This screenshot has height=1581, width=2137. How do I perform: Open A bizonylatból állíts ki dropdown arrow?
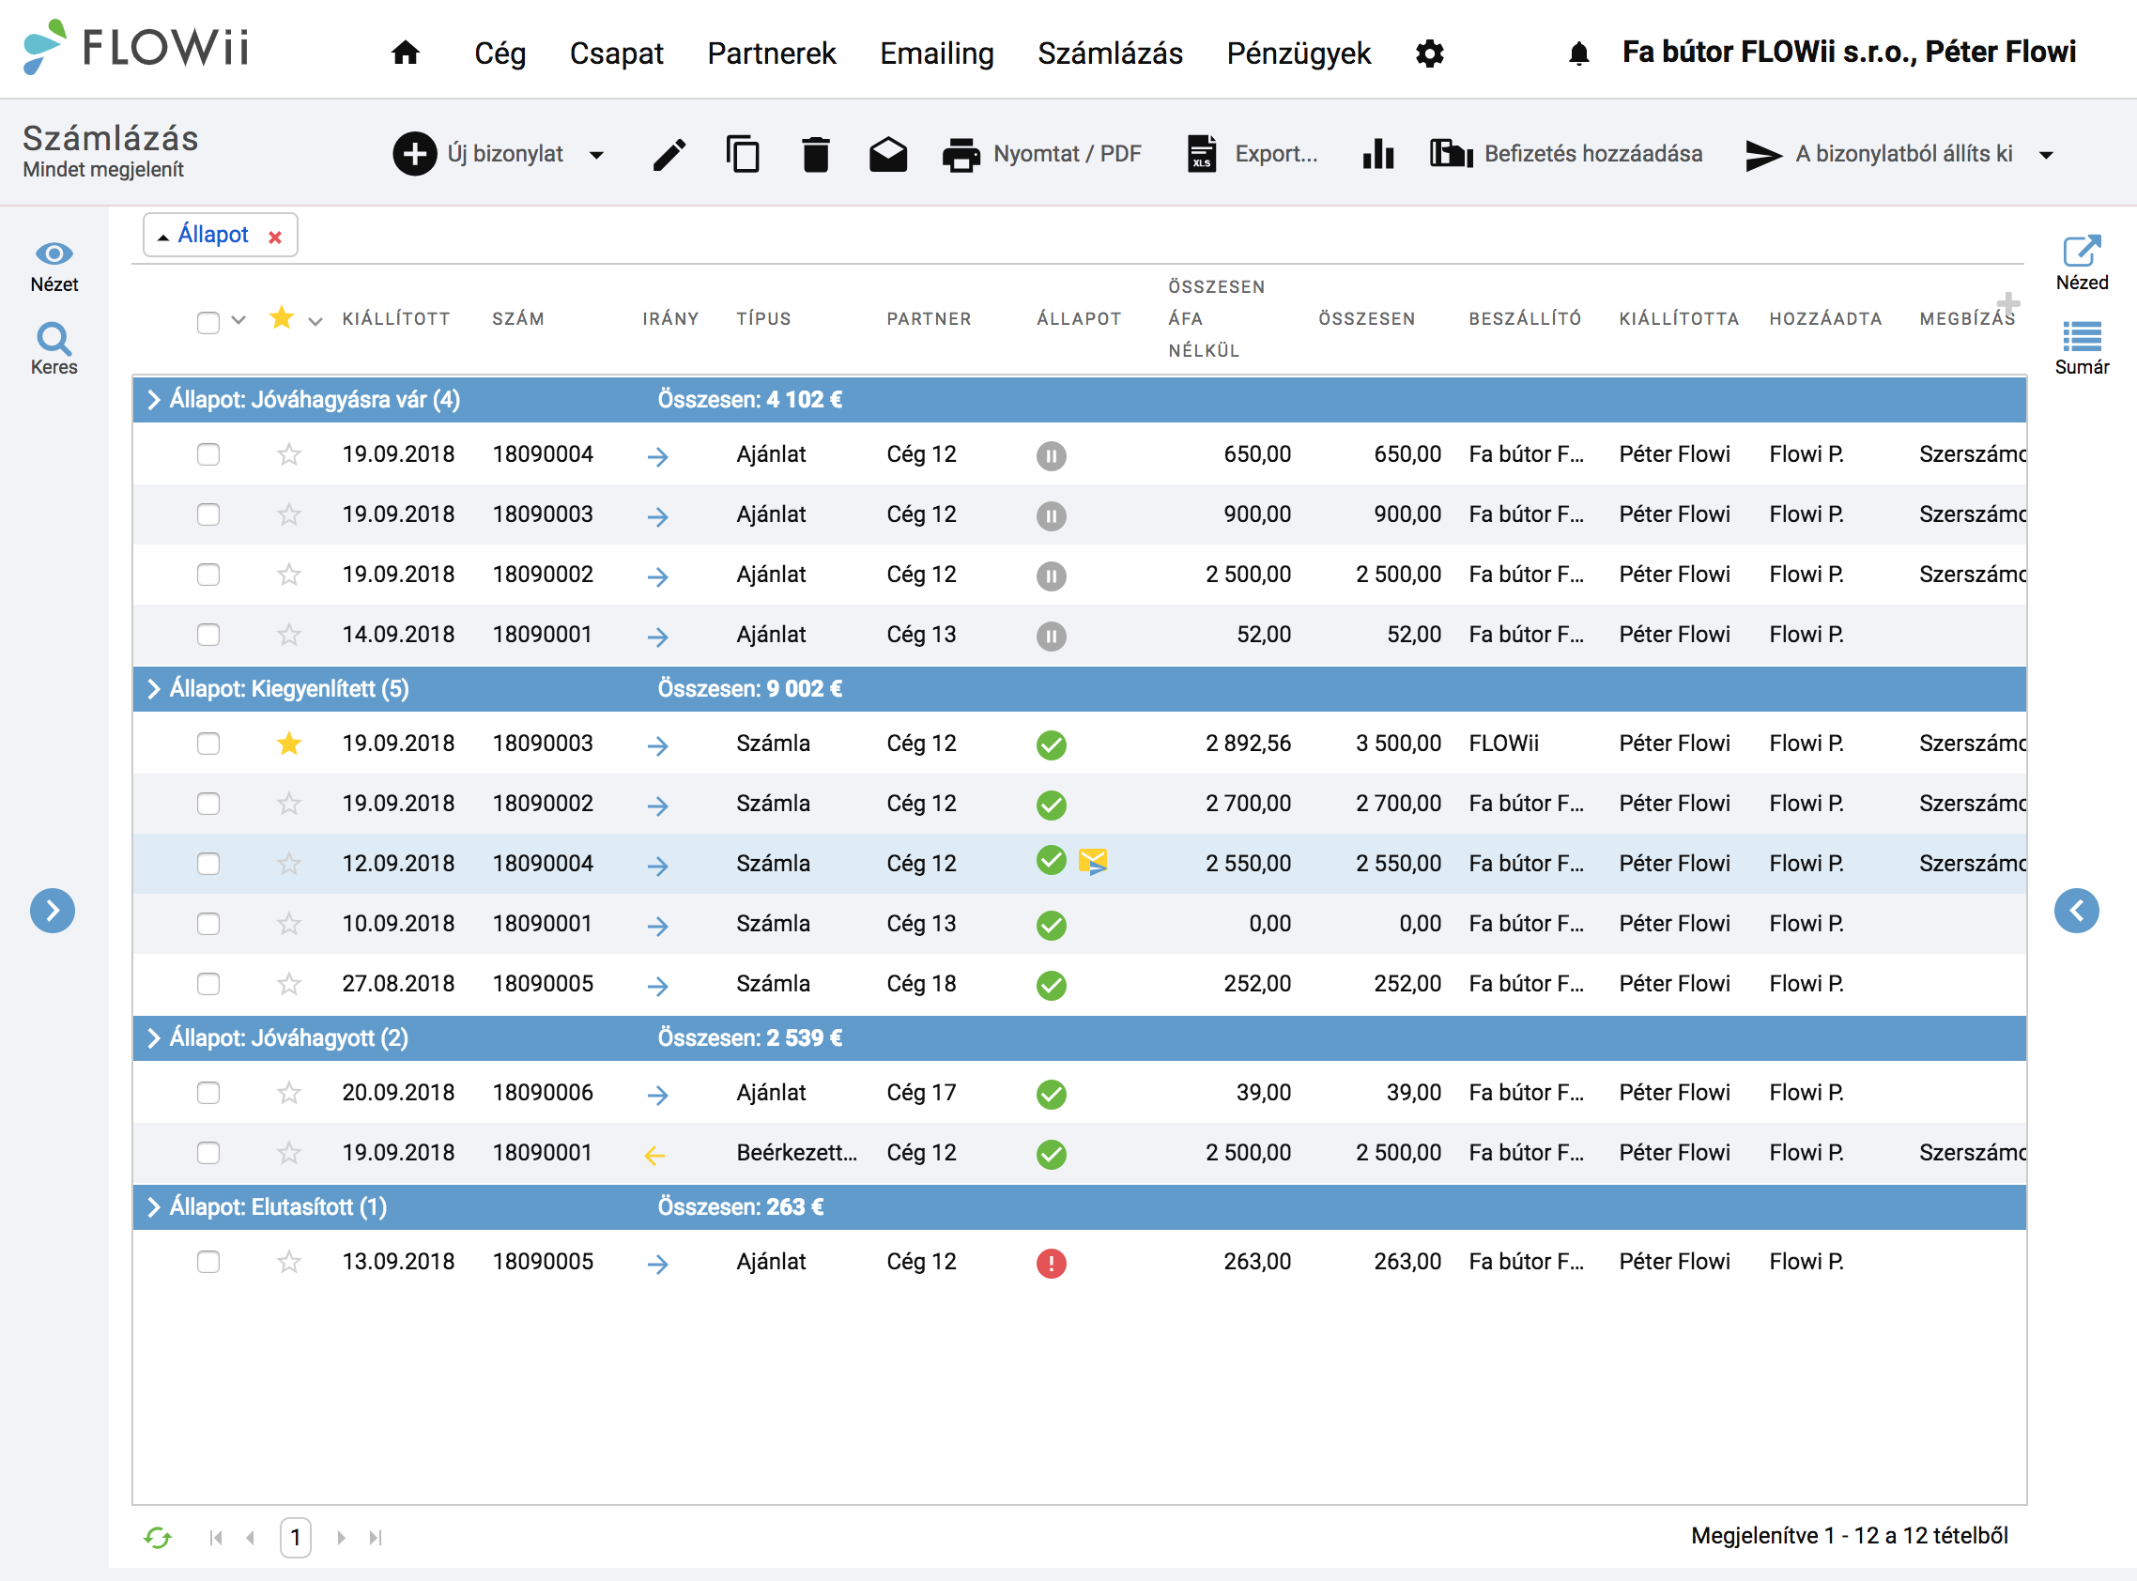tap(2046, 155)
